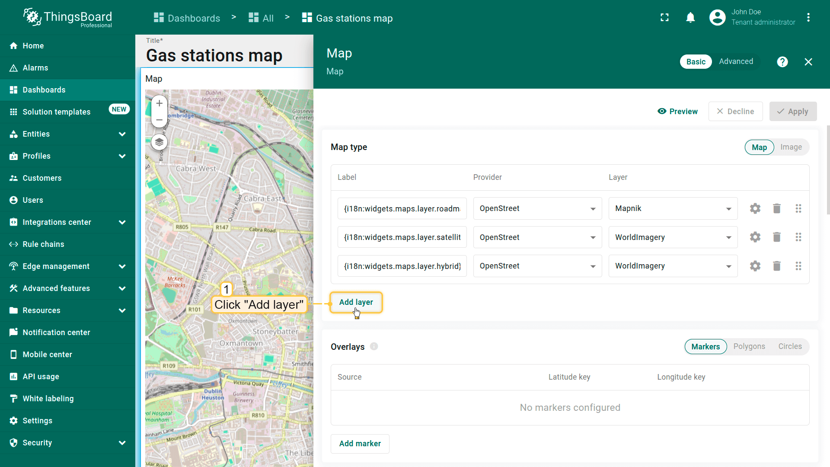The width and height of the screenshot is (830, 467).
Task: Click Add marker button
Action: [x=360, y=444]
